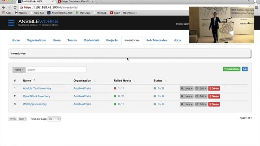Select the Inventories tab

pyautogui.click(x=132, y=40)
